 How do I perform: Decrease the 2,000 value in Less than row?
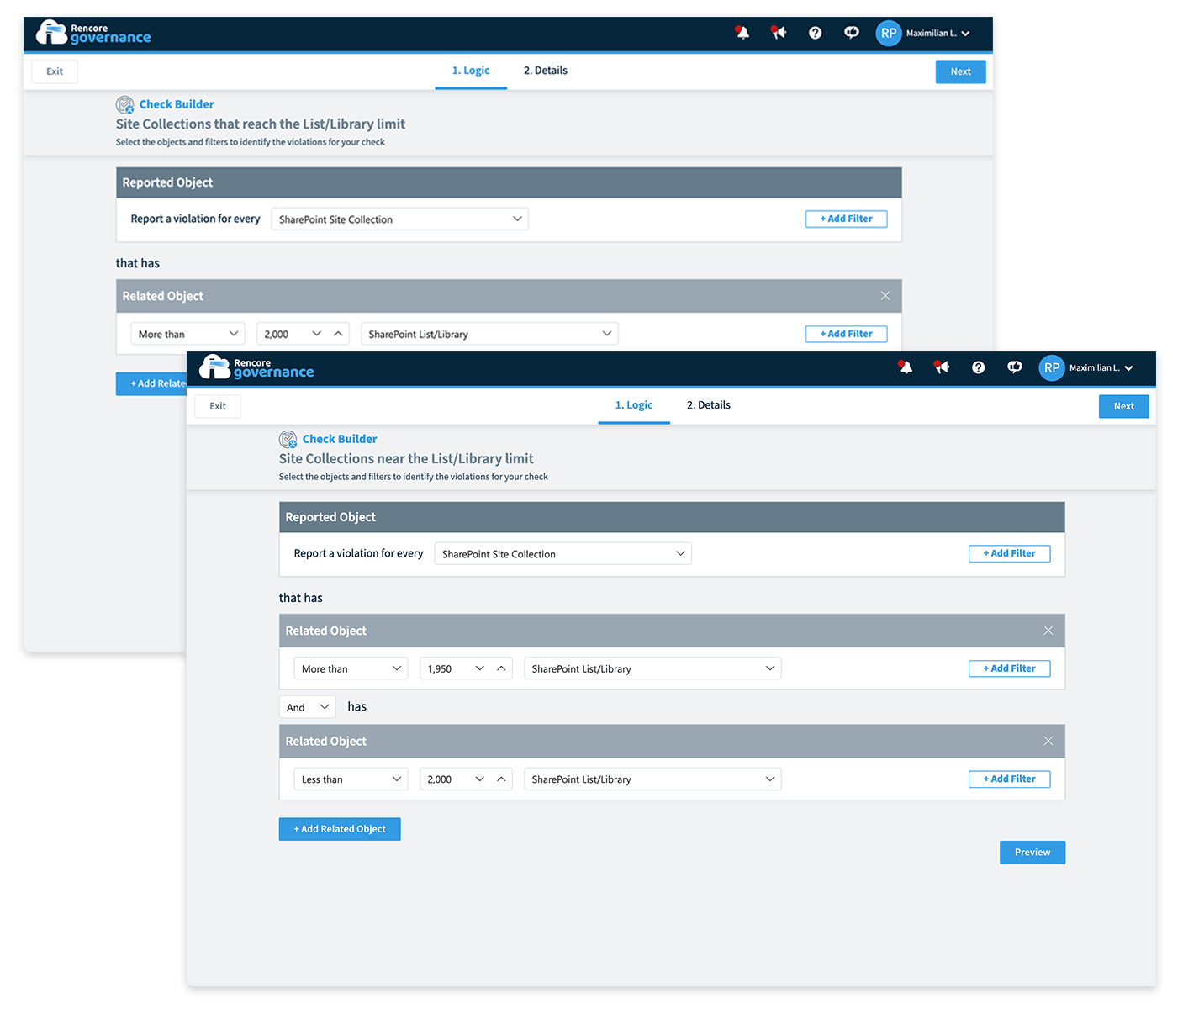coord(480,779)
